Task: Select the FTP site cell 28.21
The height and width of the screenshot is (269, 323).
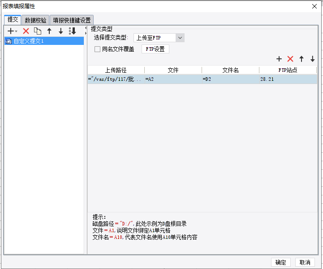Action: pos(288,79)
